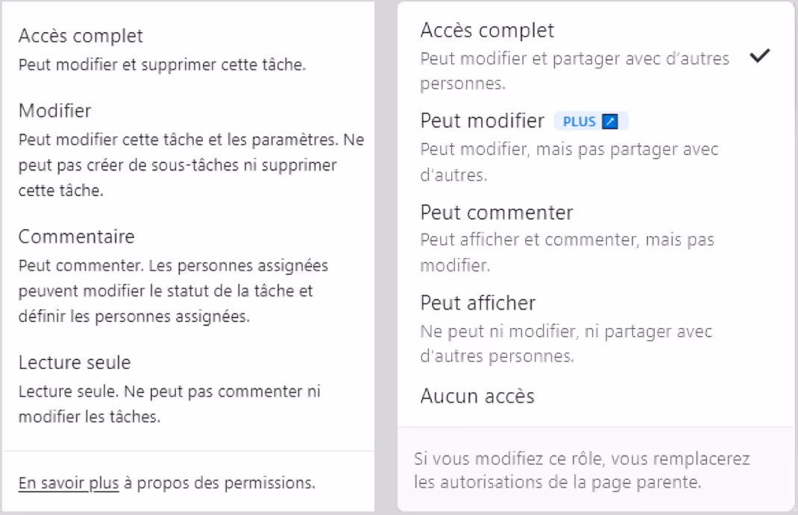The height and width of the screenshot is (515, 798).
Task: Choose the Peut commenter role
Action: [496, 212]
